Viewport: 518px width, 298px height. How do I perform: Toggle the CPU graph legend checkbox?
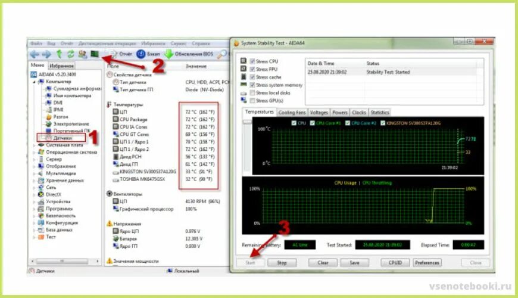(294, 123)
